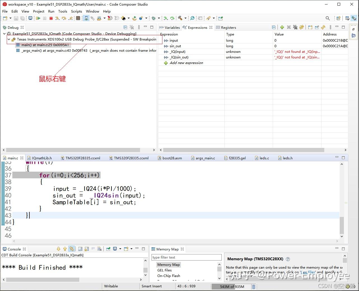Image resolution: width=359 pixels, height=291 pixels.
Task: Collapse the XDS100v2 USB Debug Probe node
Action: click(9, 39)
